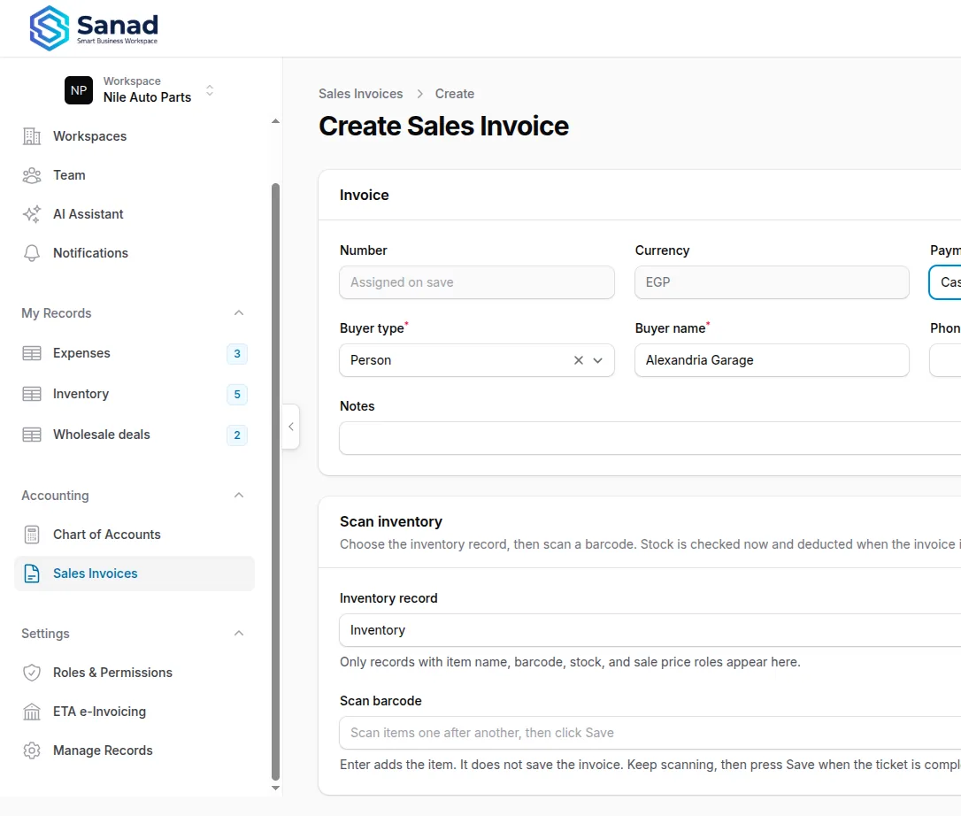Click the Scan barcode input

(650, 733)
